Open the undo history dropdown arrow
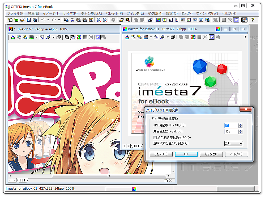 (49, 20)
